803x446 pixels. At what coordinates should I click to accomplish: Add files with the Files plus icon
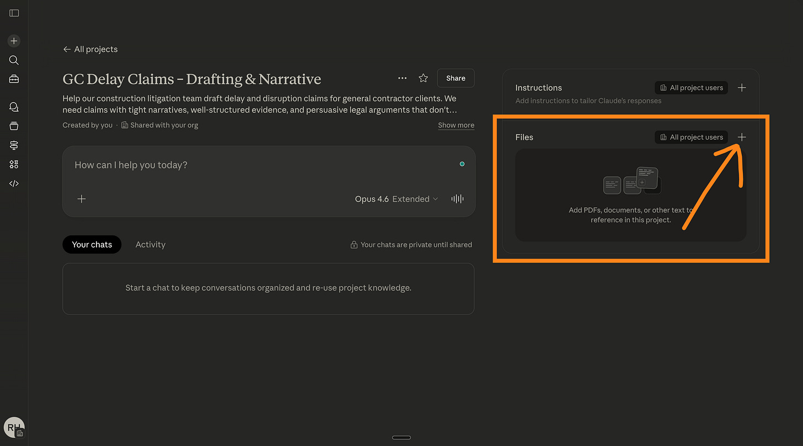742,137
